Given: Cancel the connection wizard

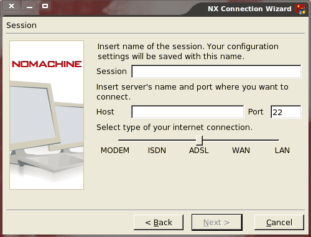Looking at the screenshot, I should pyautogui.click(x=279, y=223).
